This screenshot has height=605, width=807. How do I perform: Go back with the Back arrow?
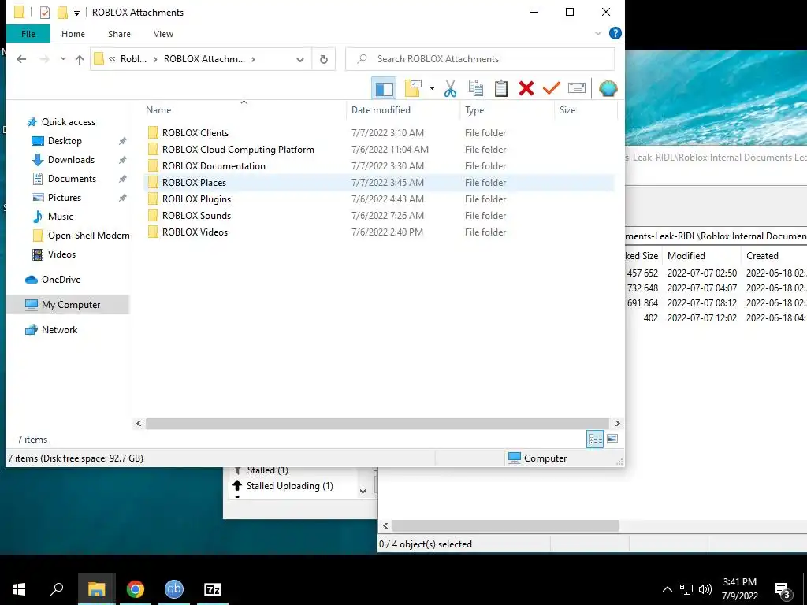click(21, 59)
